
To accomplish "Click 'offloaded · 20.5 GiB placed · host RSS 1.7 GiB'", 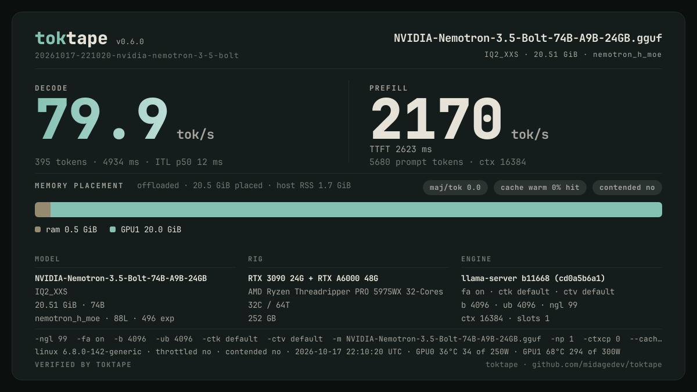I will click(244, 186).
